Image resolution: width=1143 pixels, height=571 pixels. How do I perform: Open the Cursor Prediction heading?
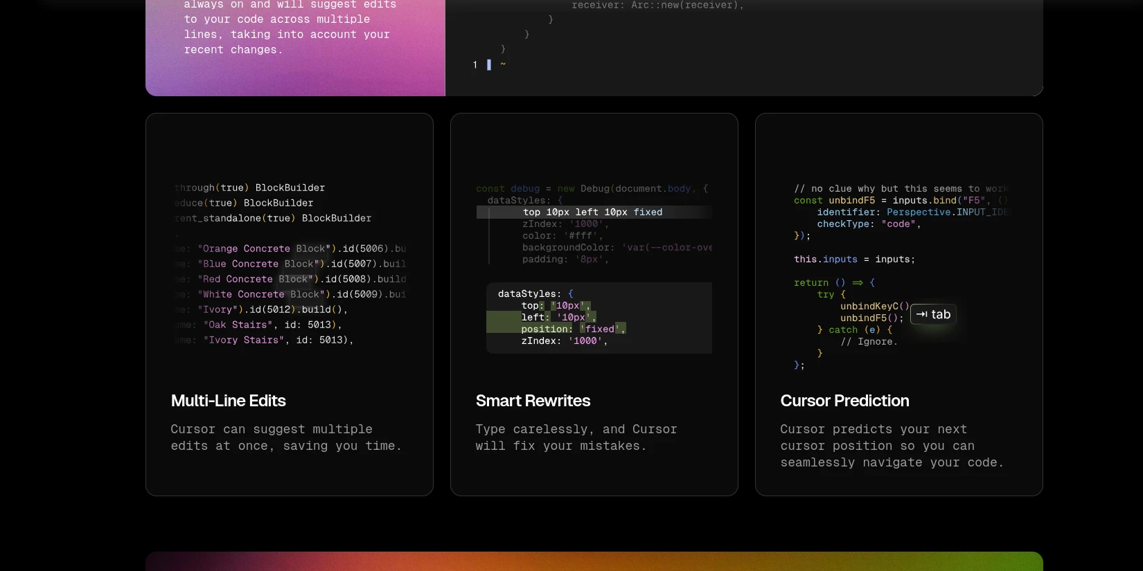844,401
